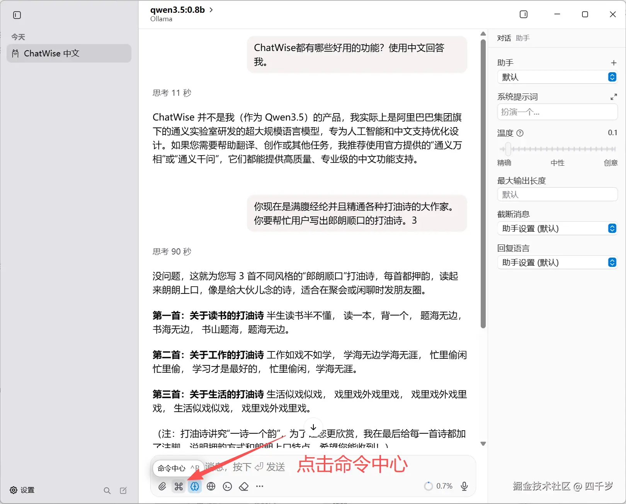Image resolution: width=626 pixels, height=504 pixels.
Task: Open the 回复语言 dropdown
Action: pos(557,262)
